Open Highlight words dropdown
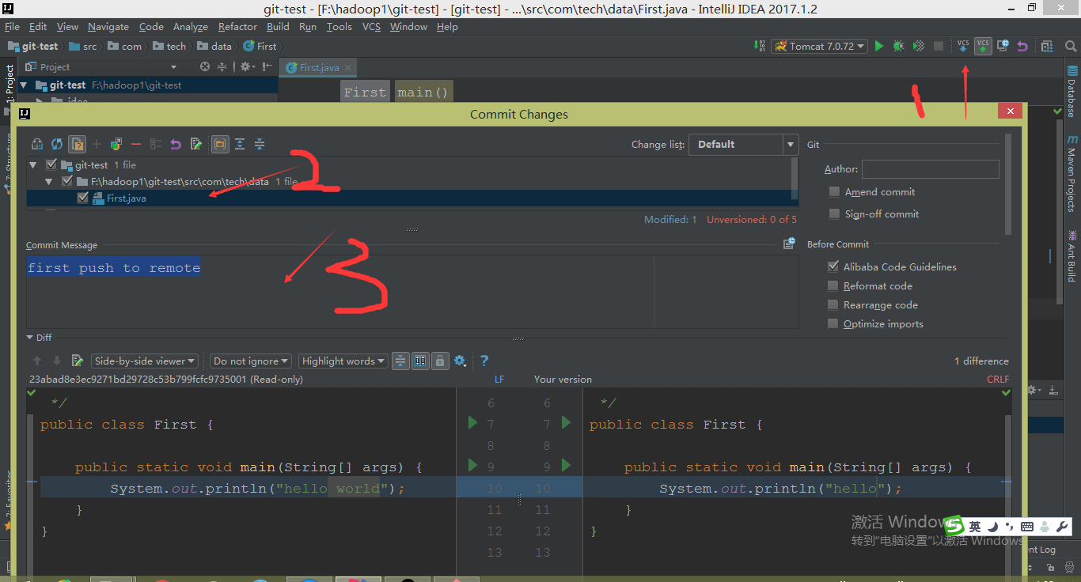This screenshot has width=1081, height=582. 343,361
